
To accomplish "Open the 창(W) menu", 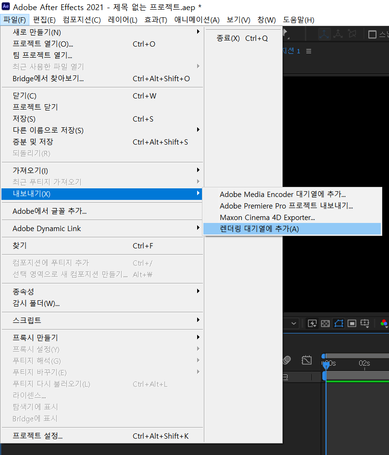I will pyautogui.click(x=266, y=20).
